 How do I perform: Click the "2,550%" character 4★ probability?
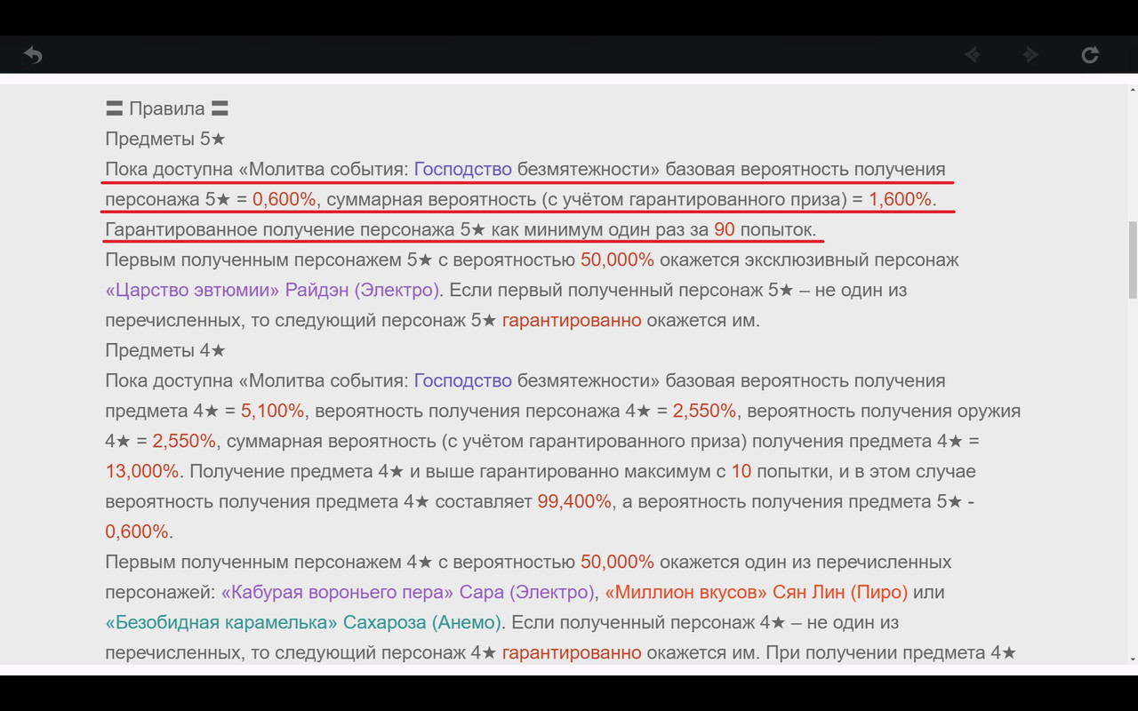[x=704, y=411]
